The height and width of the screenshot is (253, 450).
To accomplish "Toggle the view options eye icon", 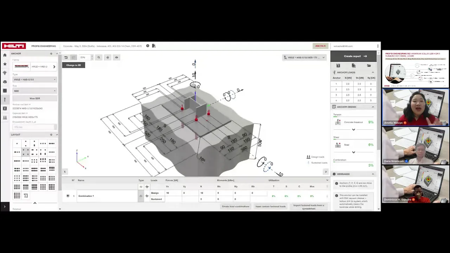I will tap(116, 57).
